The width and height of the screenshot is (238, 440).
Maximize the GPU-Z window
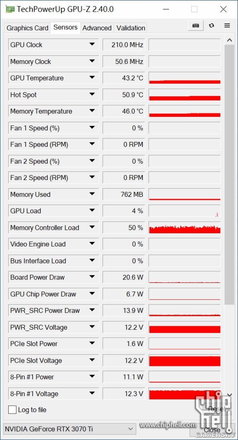(194, 9)
